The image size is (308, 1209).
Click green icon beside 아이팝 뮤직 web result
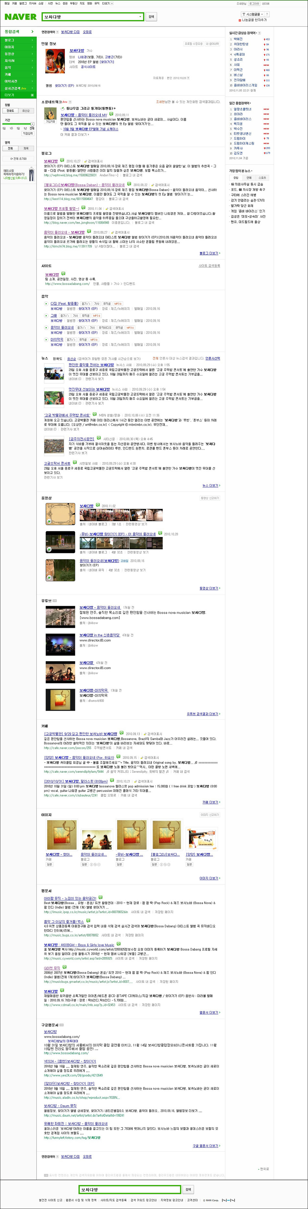coord(101,898)
